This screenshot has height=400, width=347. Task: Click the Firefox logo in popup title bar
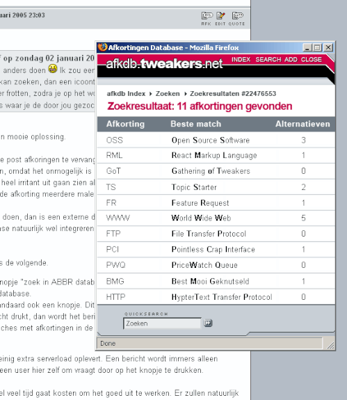[102, 47]
